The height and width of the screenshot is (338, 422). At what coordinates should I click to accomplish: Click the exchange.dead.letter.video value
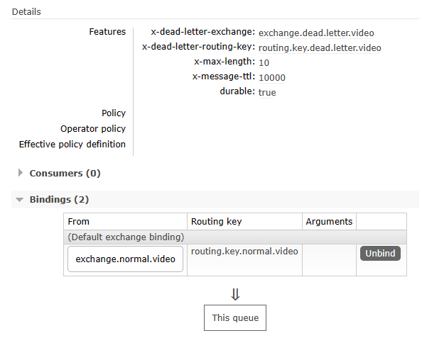click(316, 33)
